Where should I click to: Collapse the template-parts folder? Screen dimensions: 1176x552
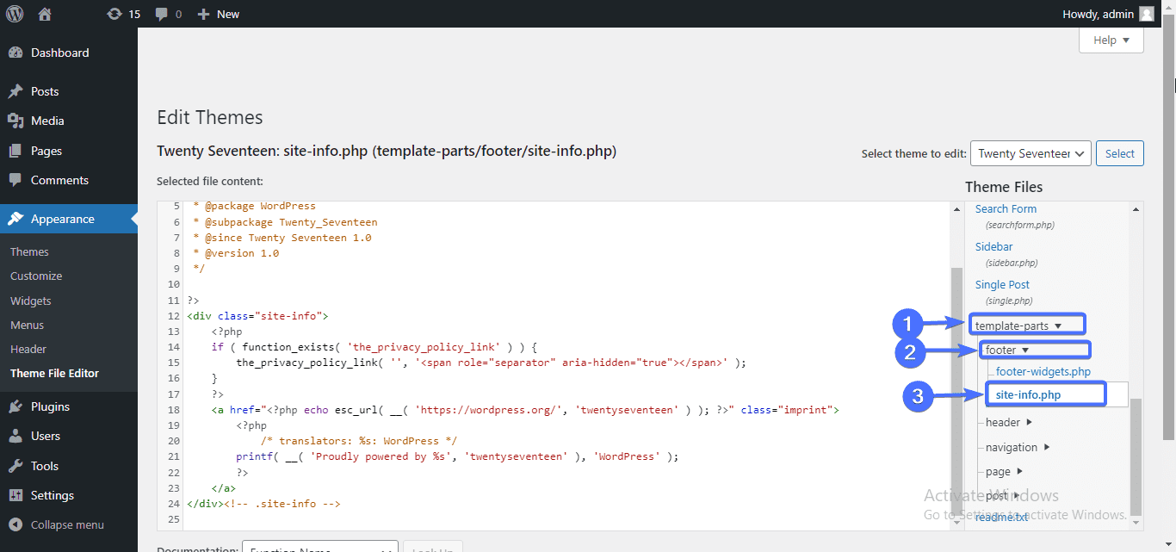point(1018,326)
